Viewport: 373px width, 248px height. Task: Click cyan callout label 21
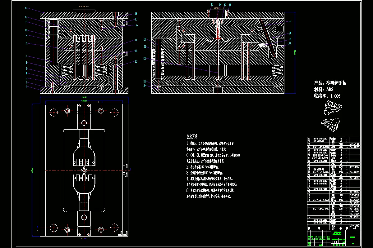145,47
